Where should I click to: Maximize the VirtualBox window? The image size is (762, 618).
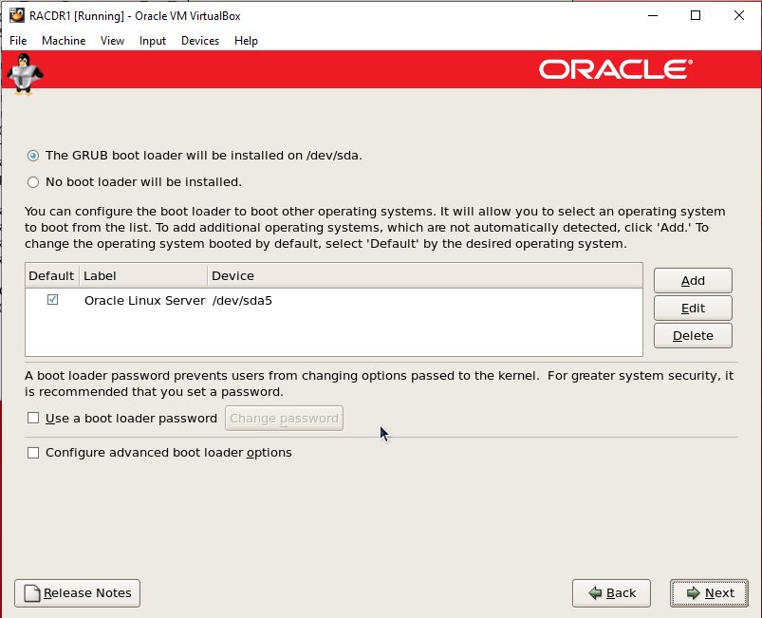pyautogui.click(x=696, y=15)
